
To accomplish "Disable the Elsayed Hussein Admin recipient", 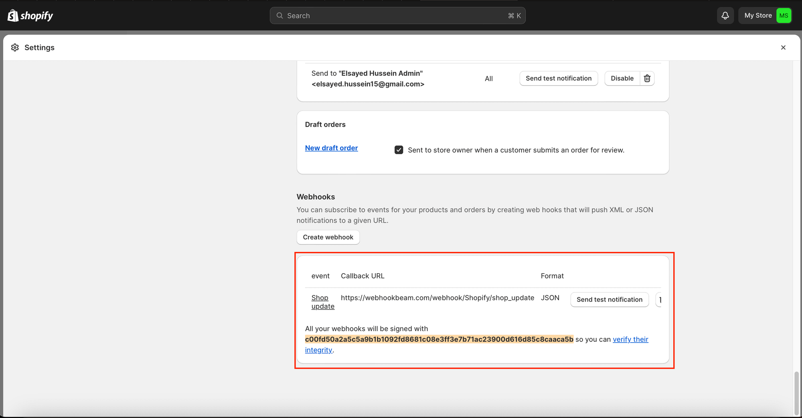I will (x=622, y=78).
